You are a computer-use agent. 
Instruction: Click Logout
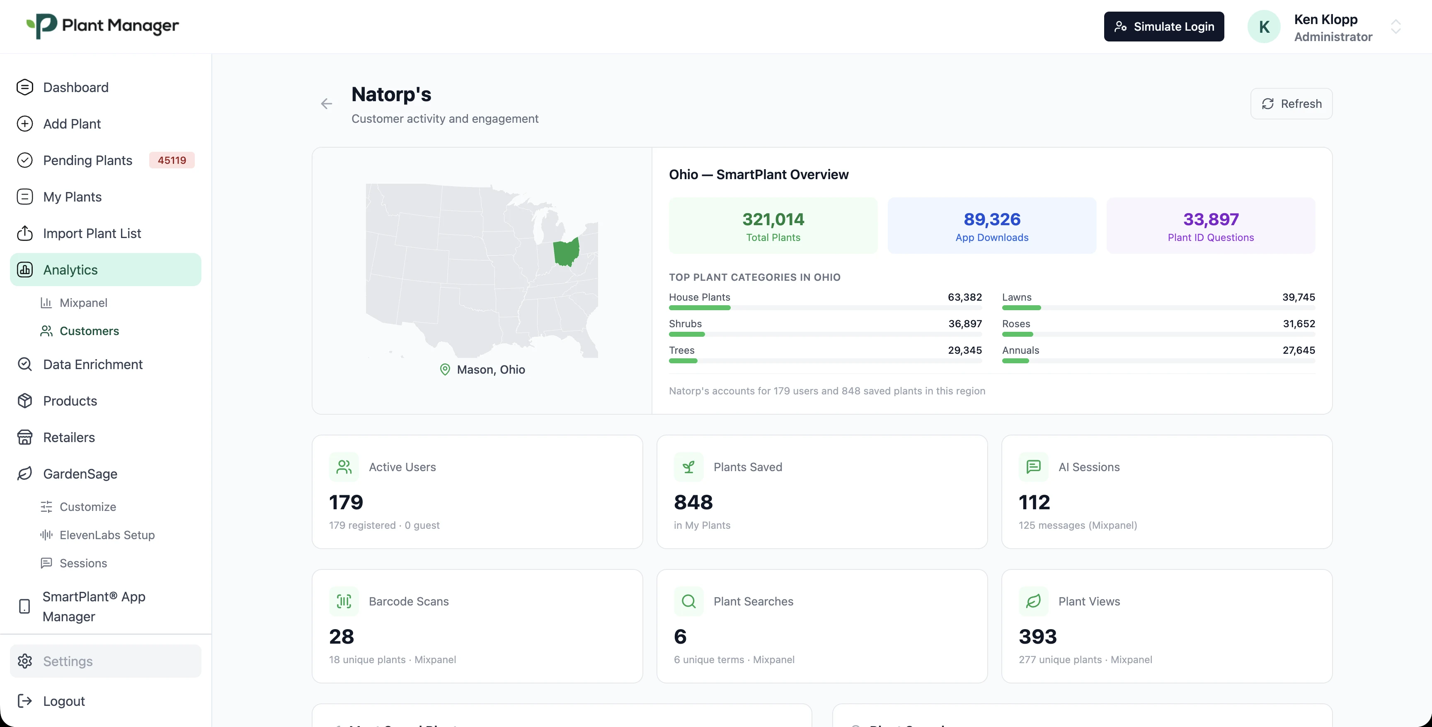click(106, 701)
